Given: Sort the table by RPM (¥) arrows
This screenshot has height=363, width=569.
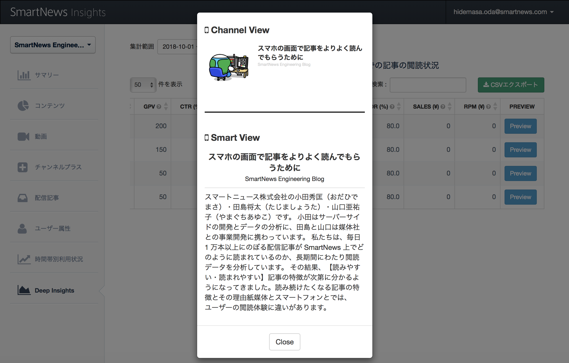Looking at the screenshot, I should pyautogui.click(x=495, y=106).
